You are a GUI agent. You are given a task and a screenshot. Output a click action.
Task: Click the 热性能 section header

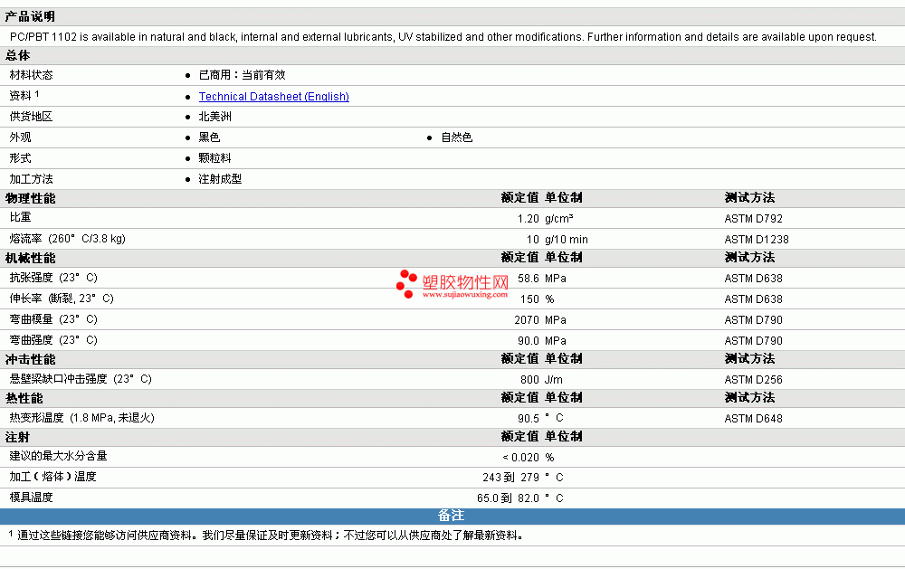click(24, 398)
